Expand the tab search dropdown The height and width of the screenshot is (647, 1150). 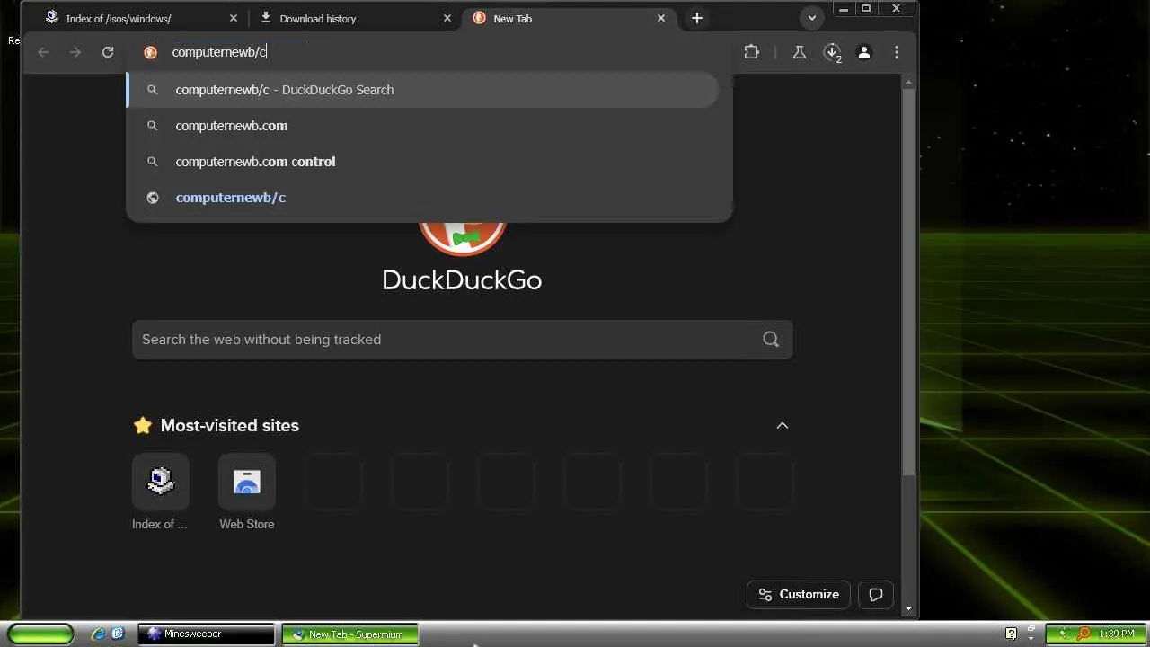pyautogui.click(x=811, y=18)
